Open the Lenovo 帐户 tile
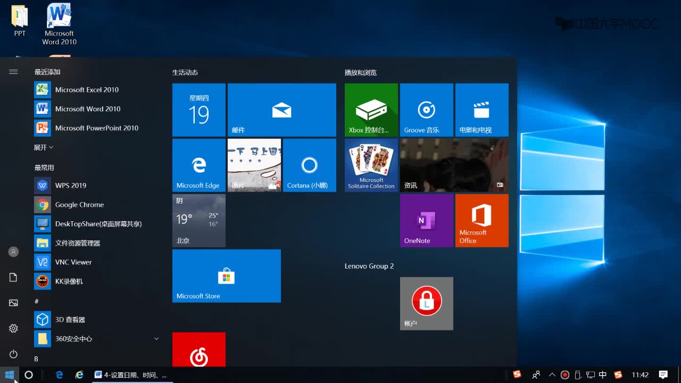Screen dimensions: 681x383 click(427, 304)
